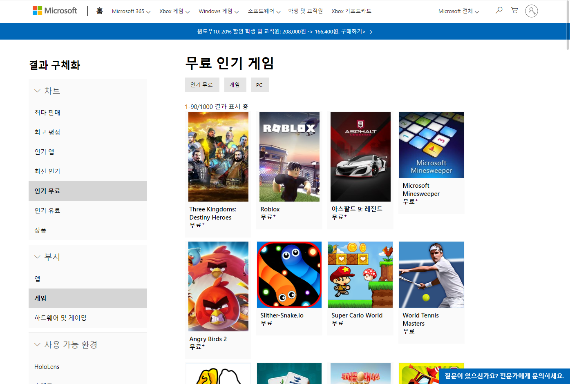Select 최고 평점 chart filter

pyautogui.click(x=88, y=132)
